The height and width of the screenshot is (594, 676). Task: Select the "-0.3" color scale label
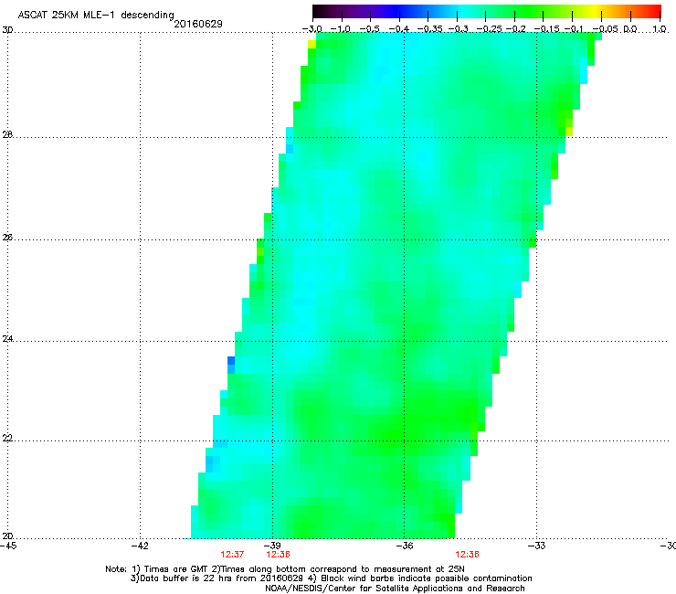459,29
